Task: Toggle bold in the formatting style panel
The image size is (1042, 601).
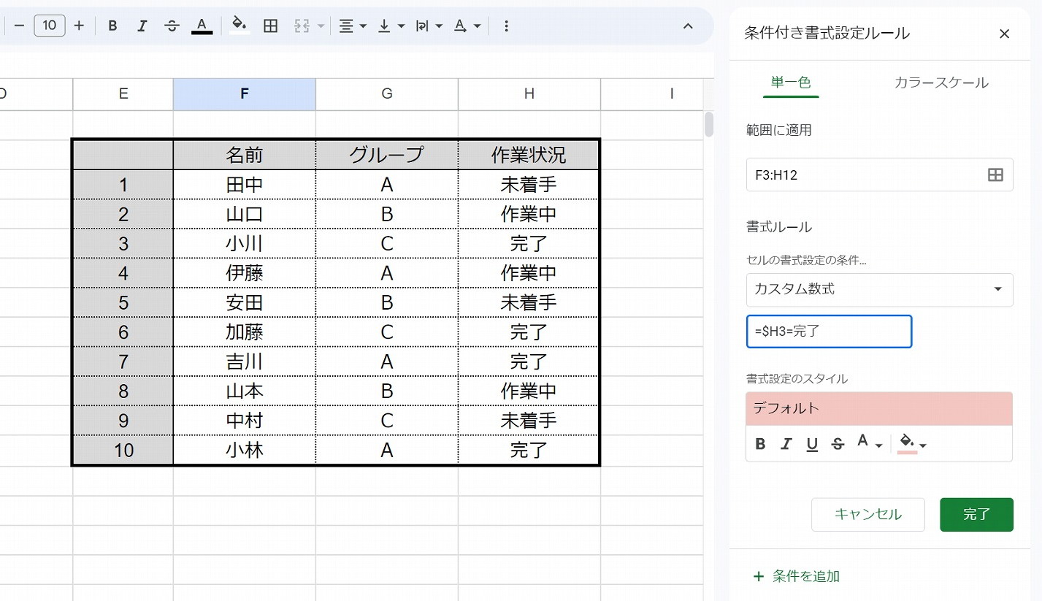Action: (760, 444)
